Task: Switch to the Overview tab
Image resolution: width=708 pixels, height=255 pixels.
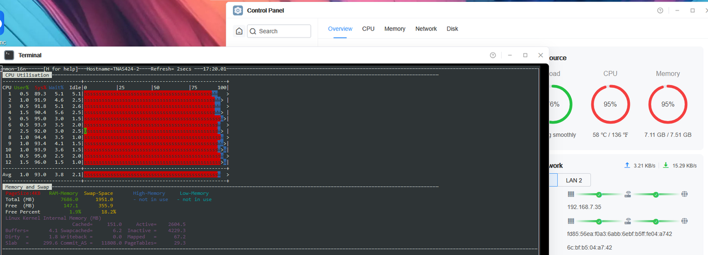Action: click(340, 29)
